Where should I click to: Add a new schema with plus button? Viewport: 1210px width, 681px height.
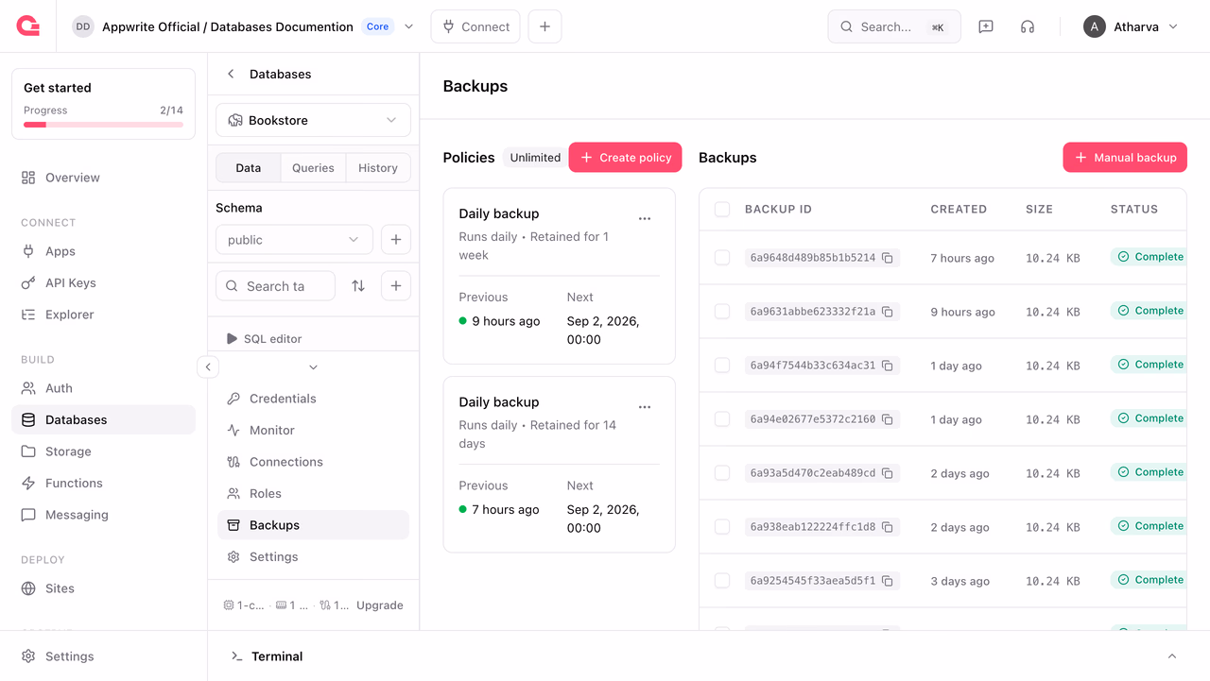[x=396, y=240]
